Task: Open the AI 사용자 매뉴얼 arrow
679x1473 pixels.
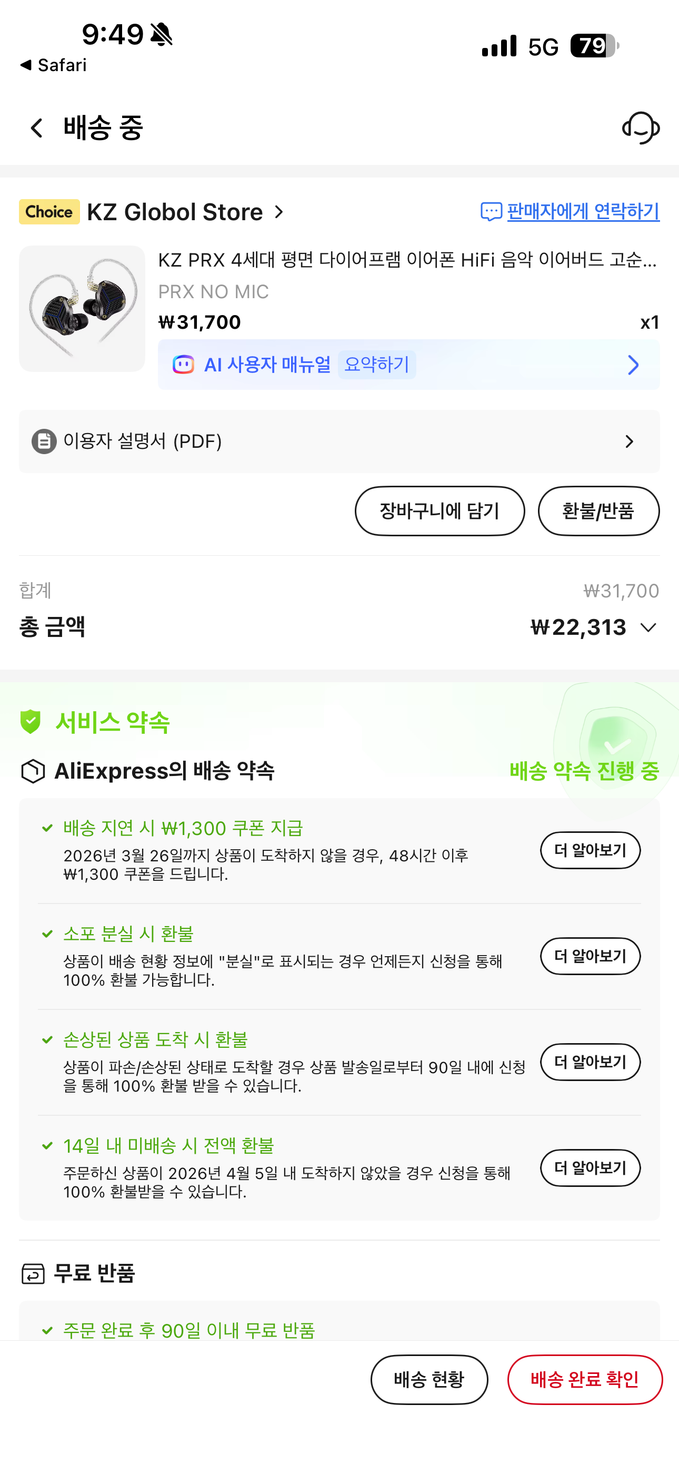Action: click(633, 365)
